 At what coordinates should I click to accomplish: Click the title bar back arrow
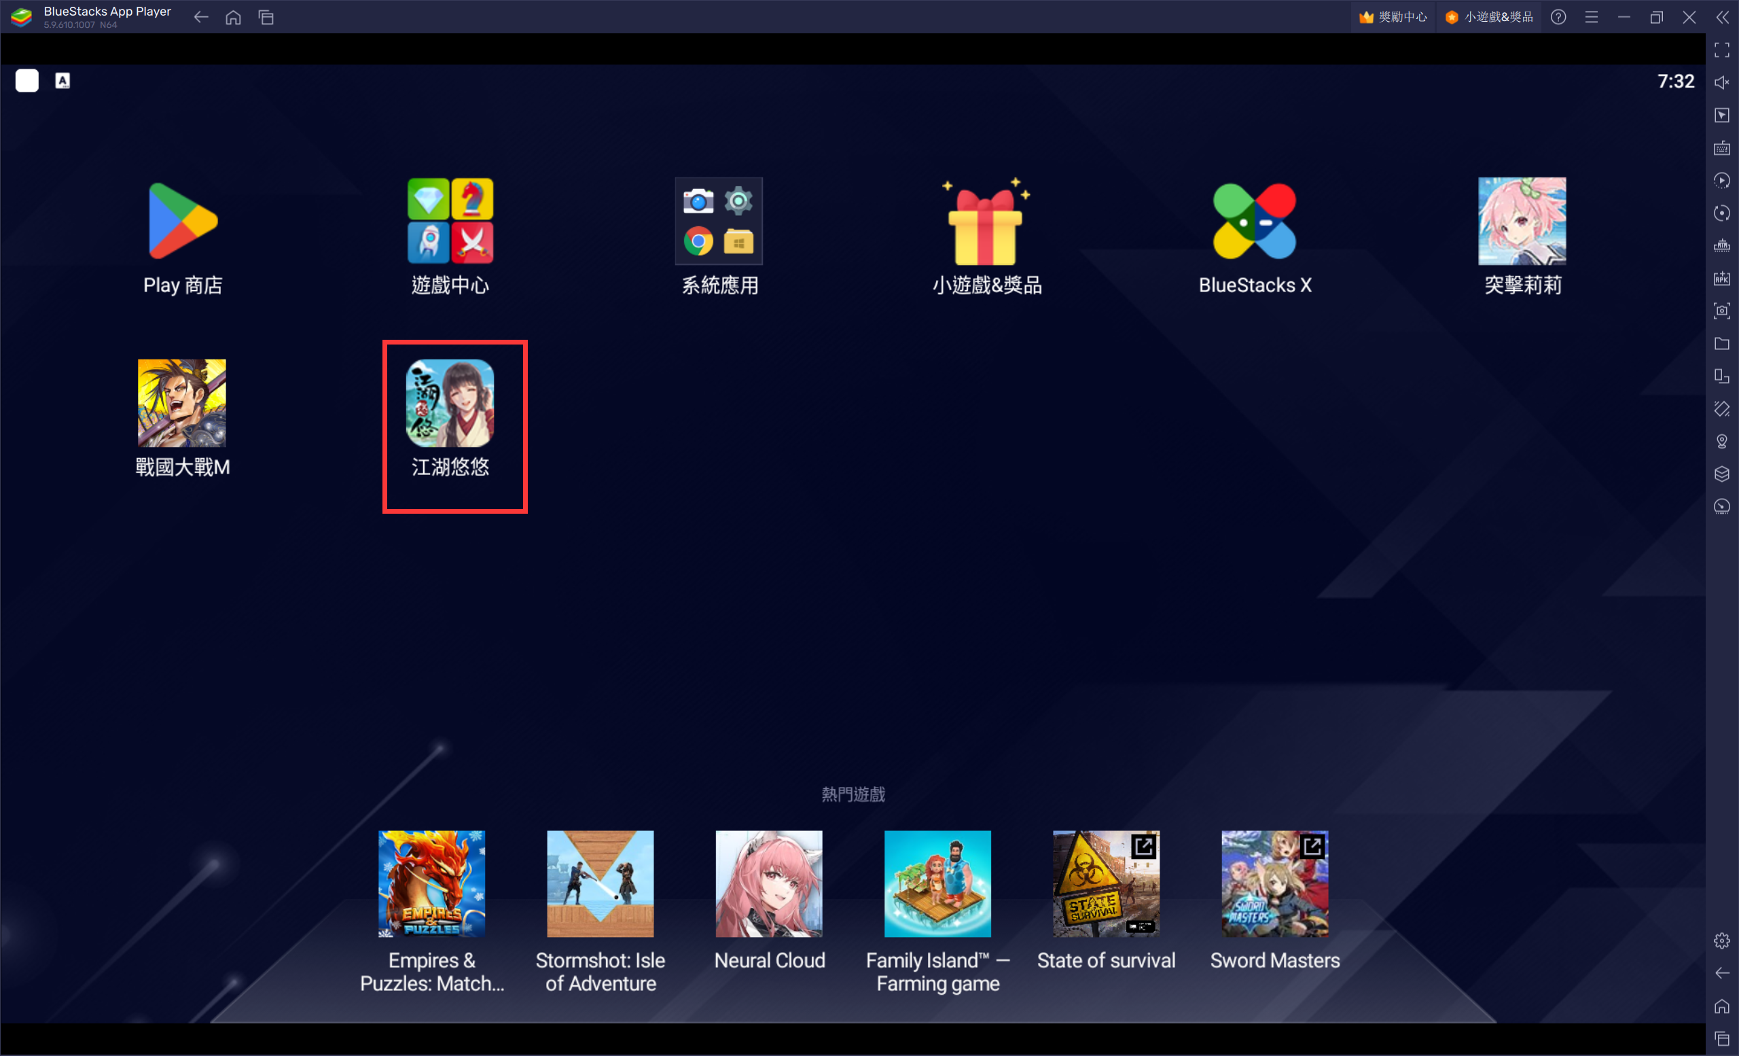tap(201, 17)
